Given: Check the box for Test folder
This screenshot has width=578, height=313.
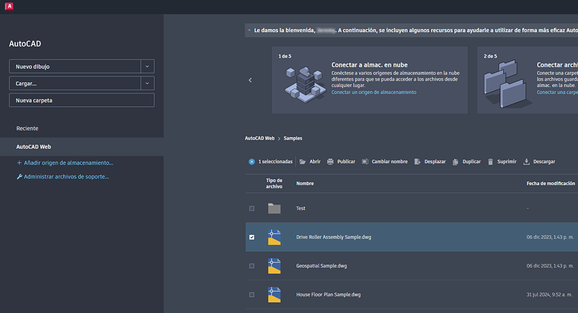Looking at the screenshot, I should tap(252, 208).
